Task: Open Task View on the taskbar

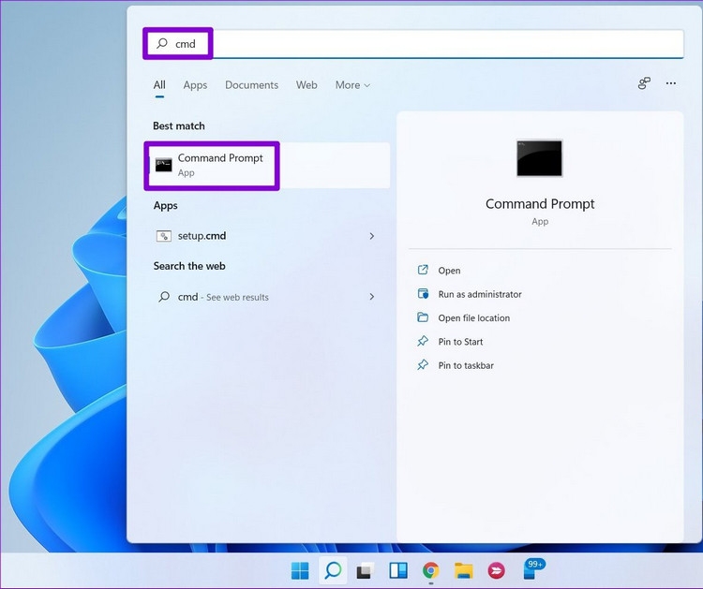Action: point(366,570)
